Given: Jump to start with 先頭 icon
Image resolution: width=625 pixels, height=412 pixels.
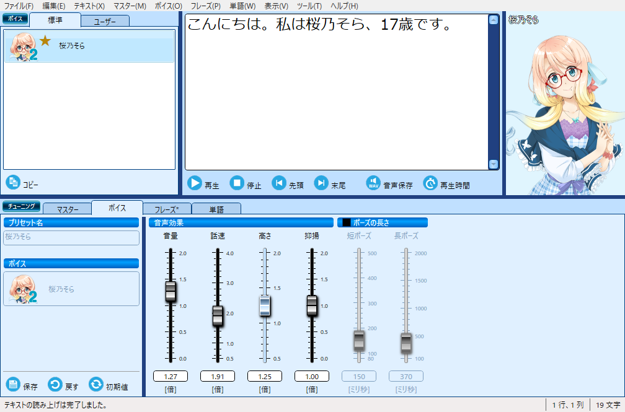Looking at the screenshot, I should [279, 183].
